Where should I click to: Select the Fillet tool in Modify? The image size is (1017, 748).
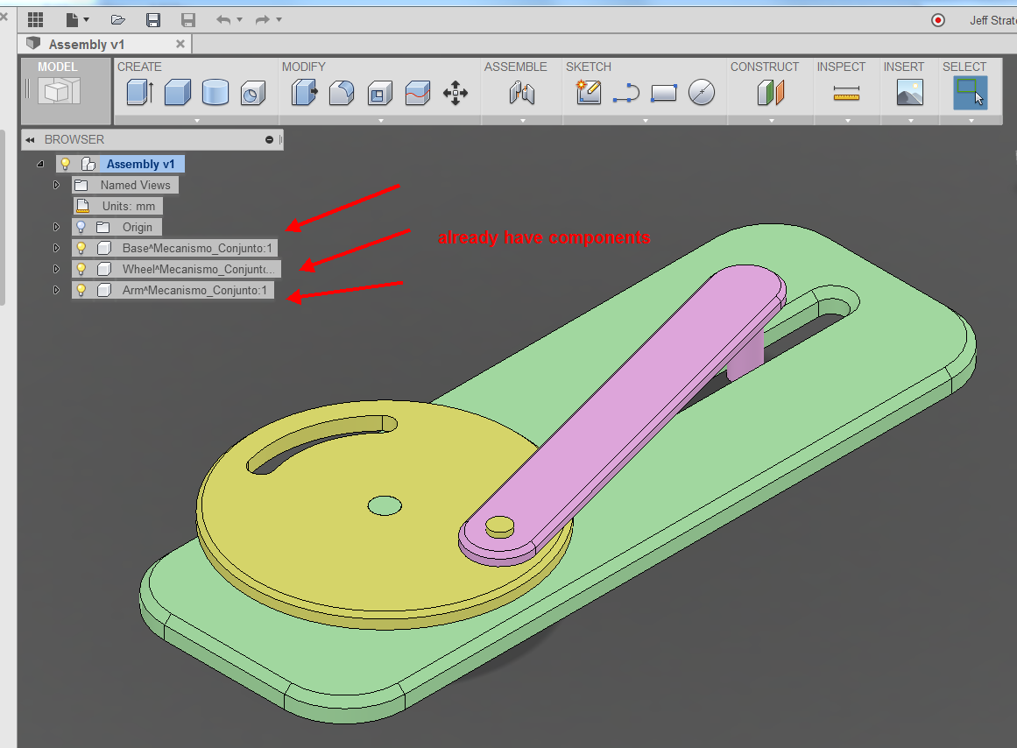(x=343, y=92)
